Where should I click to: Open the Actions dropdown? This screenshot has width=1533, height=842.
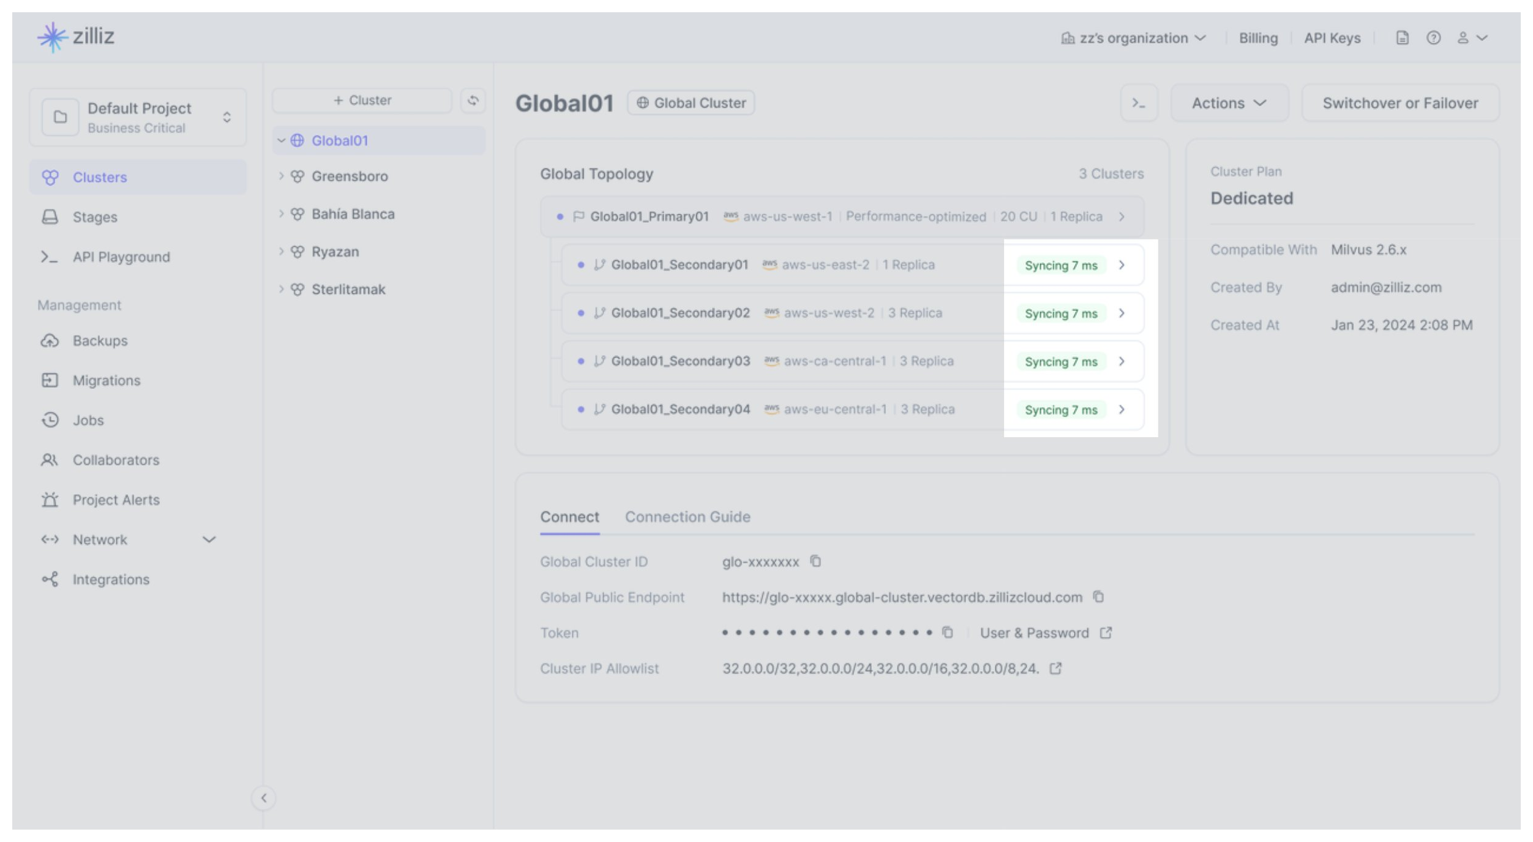click(x=1229, y=103)
